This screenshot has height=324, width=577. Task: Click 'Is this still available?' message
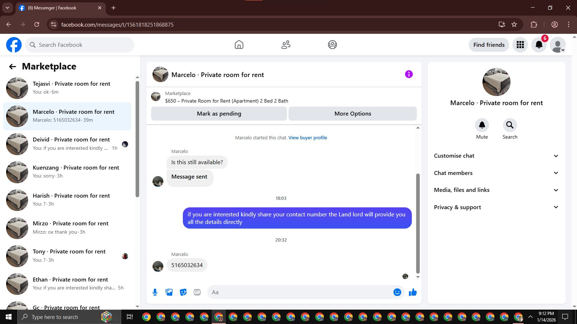pyautogui.click(x=197, y=162)
